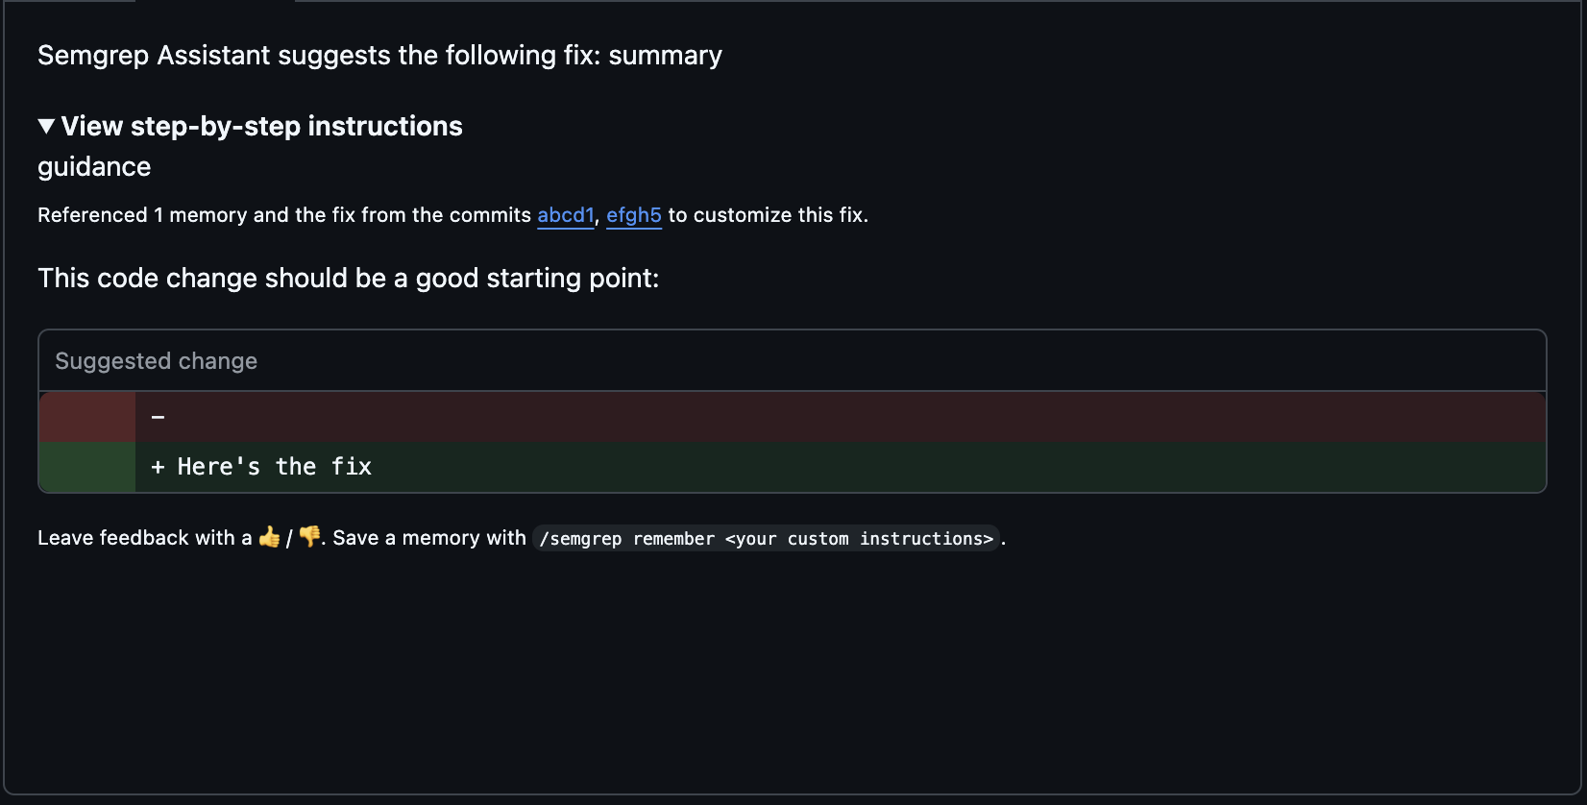Click the disclosure triangle beside step-by-step instructions
The image size is (1587, 805).
coord(44,125)
